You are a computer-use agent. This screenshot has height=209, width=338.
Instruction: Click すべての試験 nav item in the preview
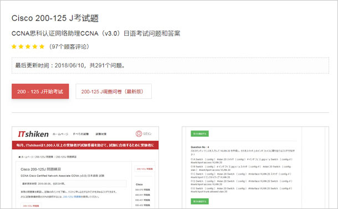(x=81, y=134)
